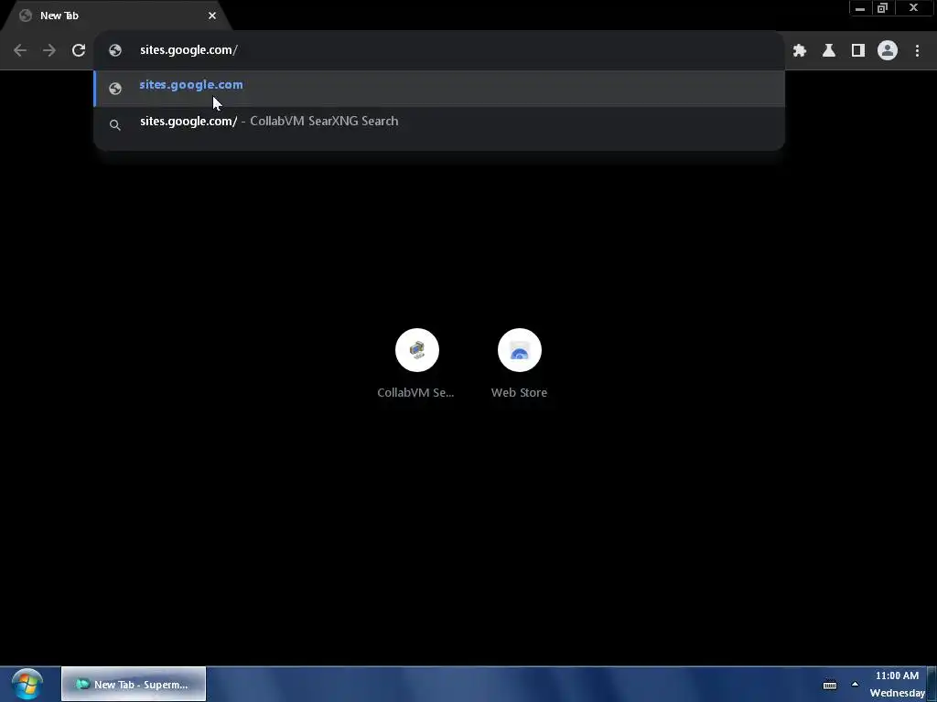This screenshot has width=937, height=702.
Task: Toggle the side panel icon
Action: point(858,50)
